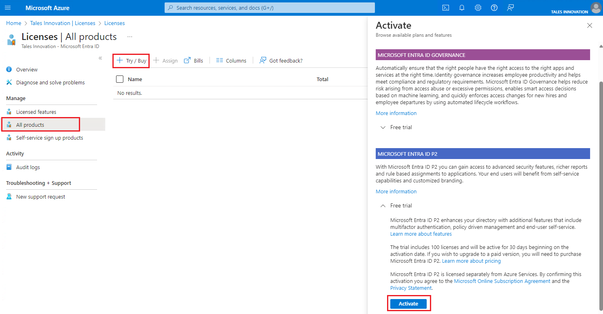Focus the search resources input field

tap(270, 8)
